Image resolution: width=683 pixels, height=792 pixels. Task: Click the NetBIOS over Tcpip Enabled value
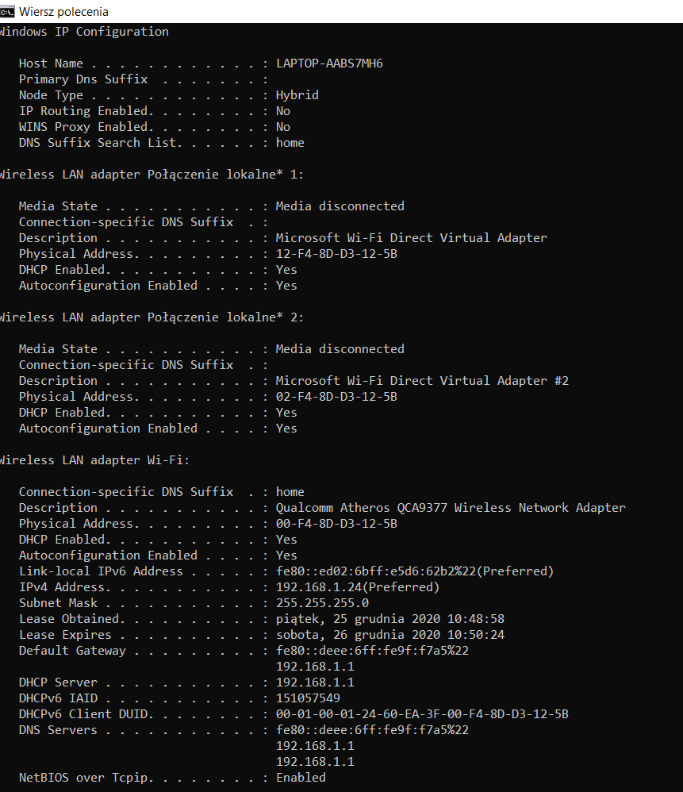tap(301, 778)
